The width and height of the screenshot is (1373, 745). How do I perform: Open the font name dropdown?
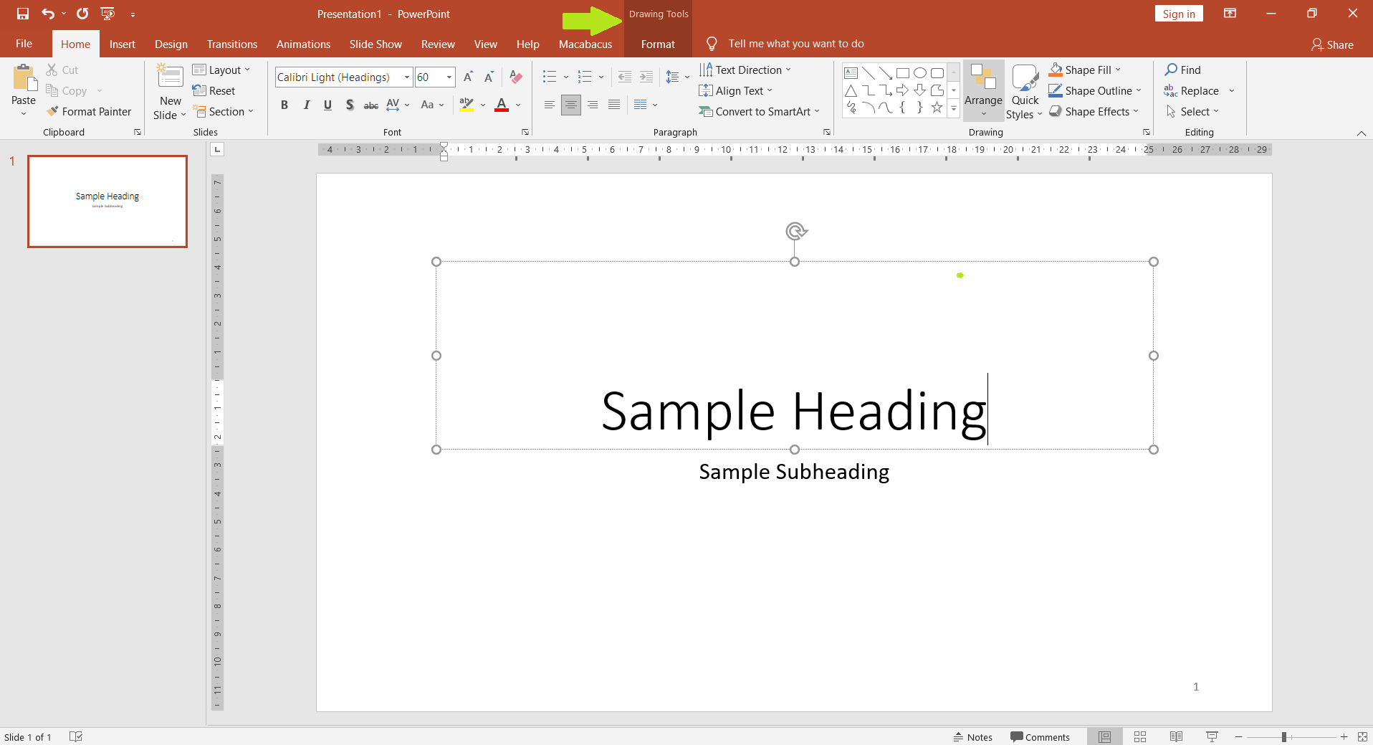click(x=406, y=77)
